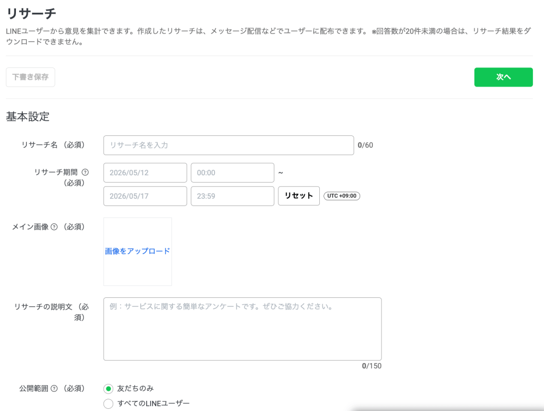544x411 pixels.
Task: Open the end time field 23:59
Action: pyautogui.click(x=233, y=196)
